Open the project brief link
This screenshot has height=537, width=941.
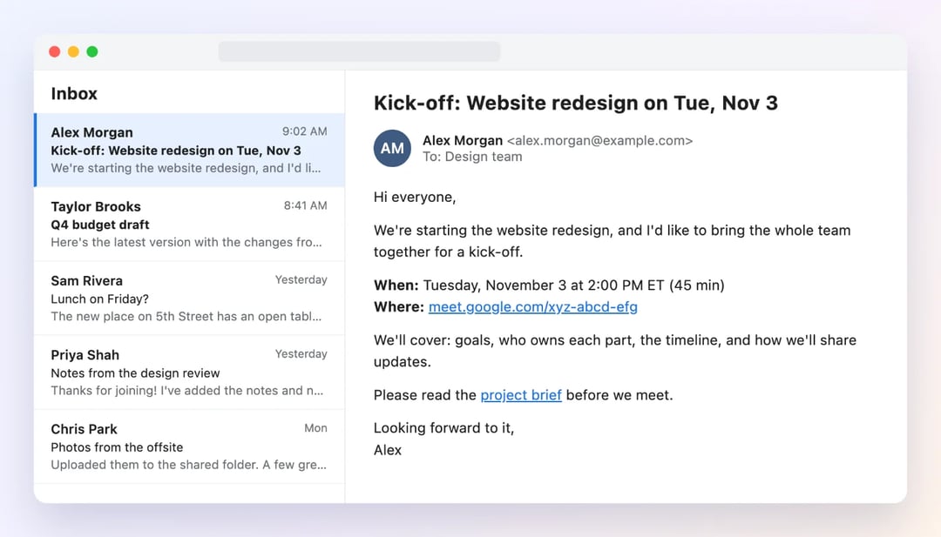pos(521,395)
